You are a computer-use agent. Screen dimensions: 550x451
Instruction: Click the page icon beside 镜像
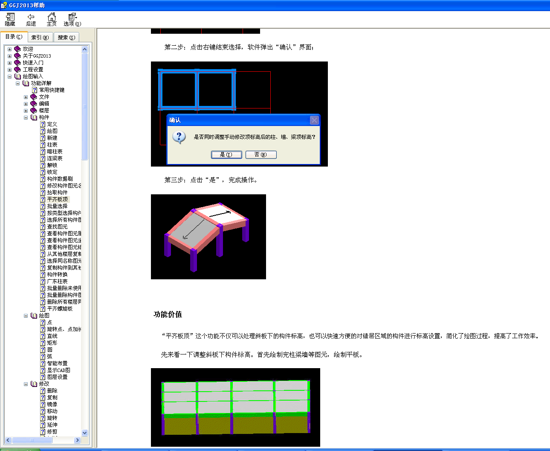pyautogui.click(x=43, y=404)
